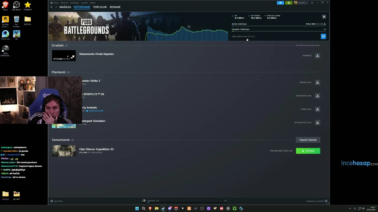The width and height of the screenshot is (378, 212).
Task: Open the Minecraft creeper taskbar icon
Action: (234, 208)
